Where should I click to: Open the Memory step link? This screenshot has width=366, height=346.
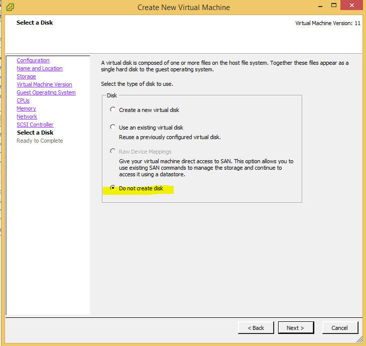pos(26,108)
